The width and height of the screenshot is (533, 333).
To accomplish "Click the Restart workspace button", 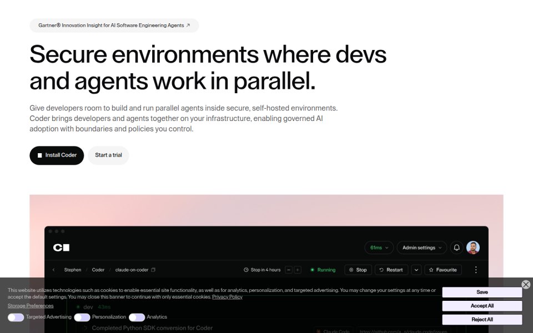I will click(x=391, y=270).
